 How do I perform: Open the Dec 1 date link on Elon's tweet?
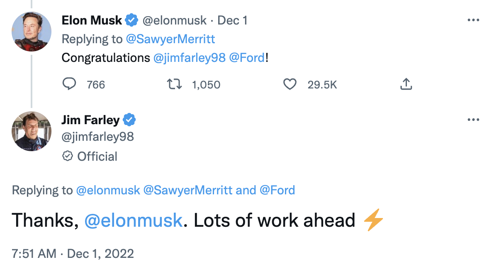click(232, 20)
